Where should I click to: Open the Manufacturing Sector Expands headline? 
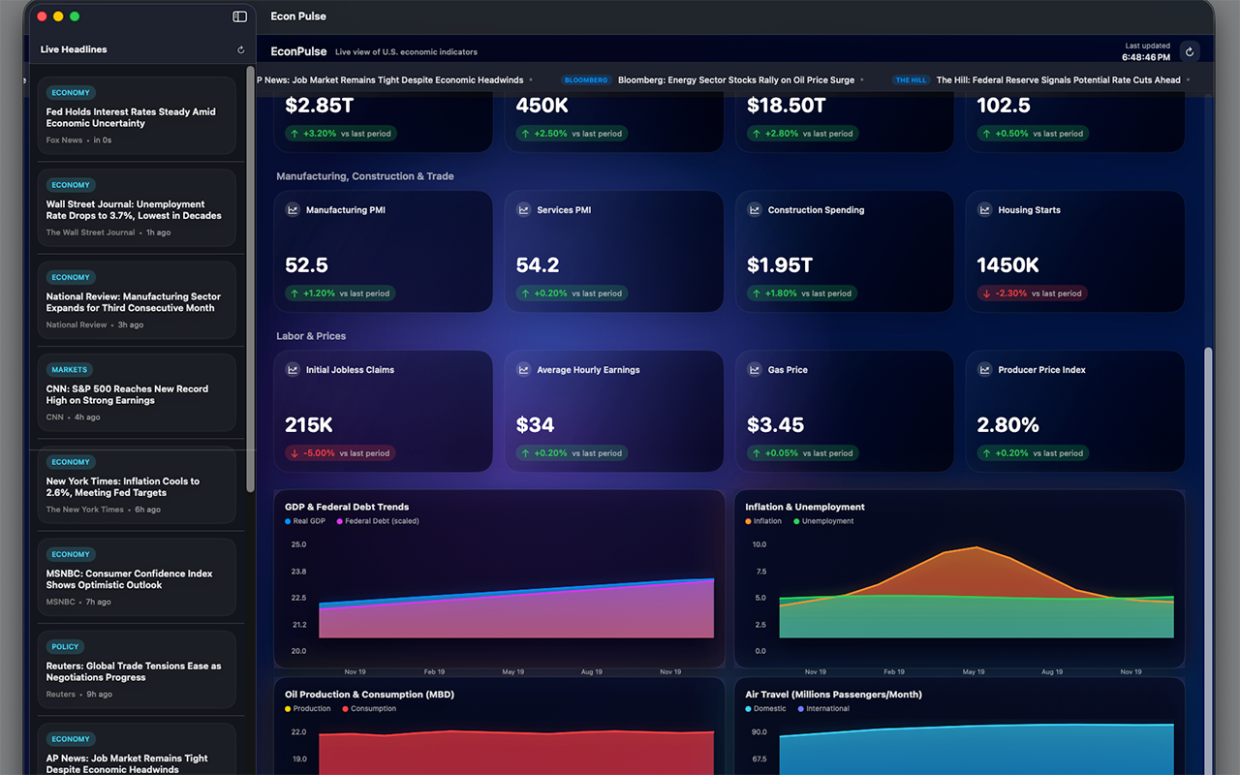[137, 301]
